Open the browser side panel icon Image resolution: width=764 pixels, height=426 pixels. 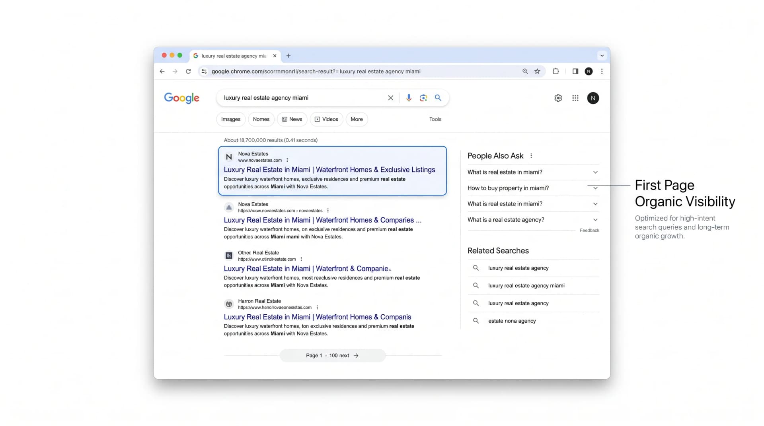pyautogui.click(x=575, y=72)
